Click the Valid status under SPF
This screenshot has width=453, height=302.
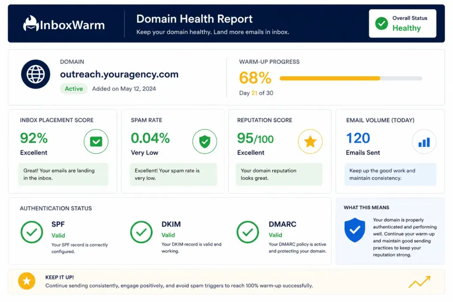point(58,236)
